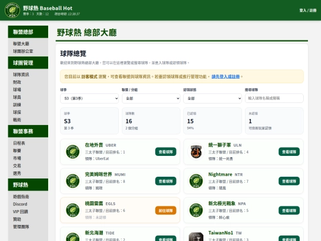This screenshot has width=321, height=241.
Task: Open 訓練 in the sidebar
Action: click(x=17, y=105)
